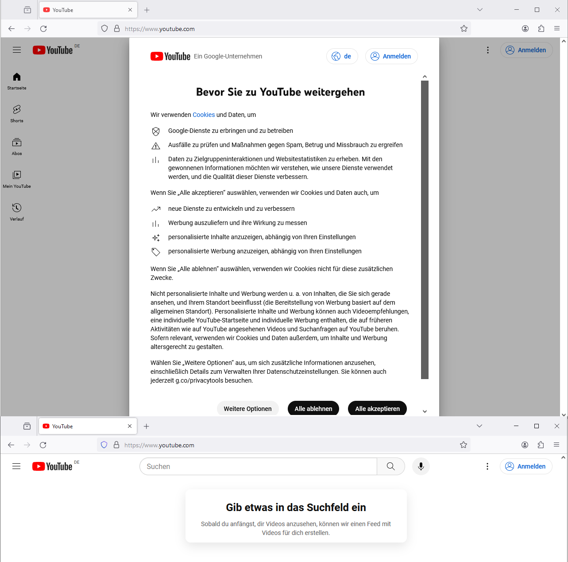The width and height of the screenshot is (568, 562).
Task: Open the Startseite sidebar item
Action: click(17, 81)
